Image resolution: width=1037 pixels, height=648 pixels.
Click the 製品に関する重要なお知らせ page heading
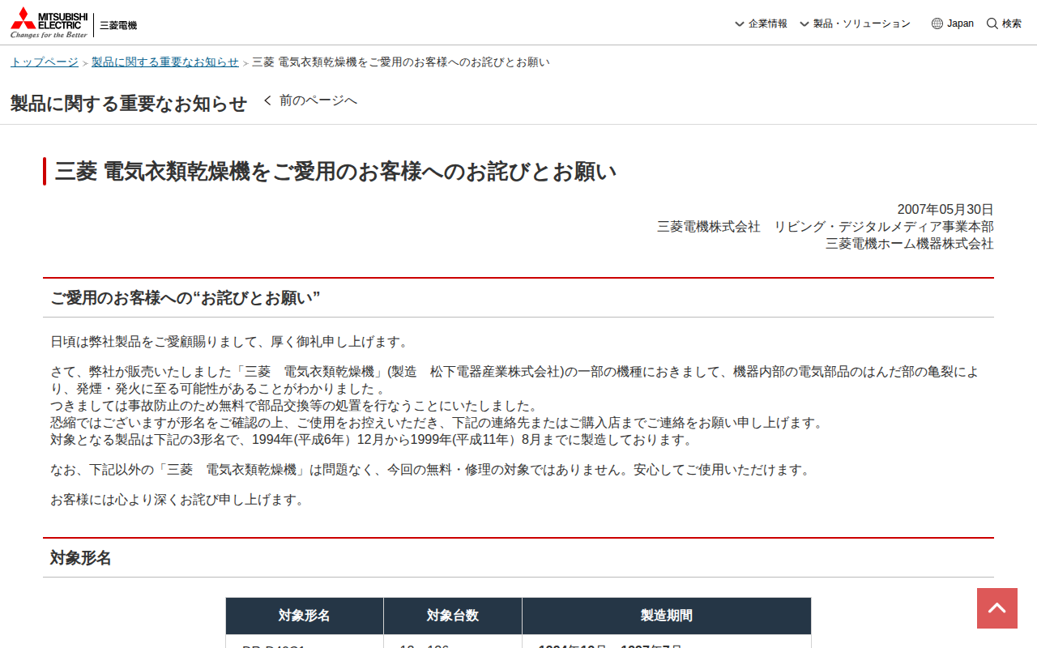129,103
